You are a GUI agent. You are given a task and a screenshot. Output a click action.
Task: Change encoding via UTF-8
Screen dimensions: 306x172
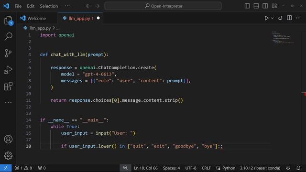point(191,168)
